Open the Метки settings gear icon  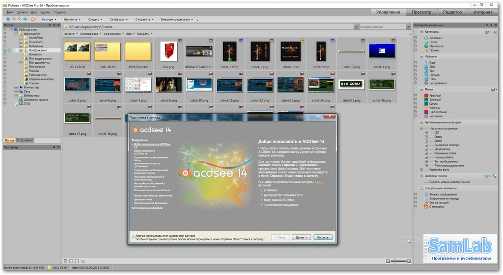tap(493, 90)
